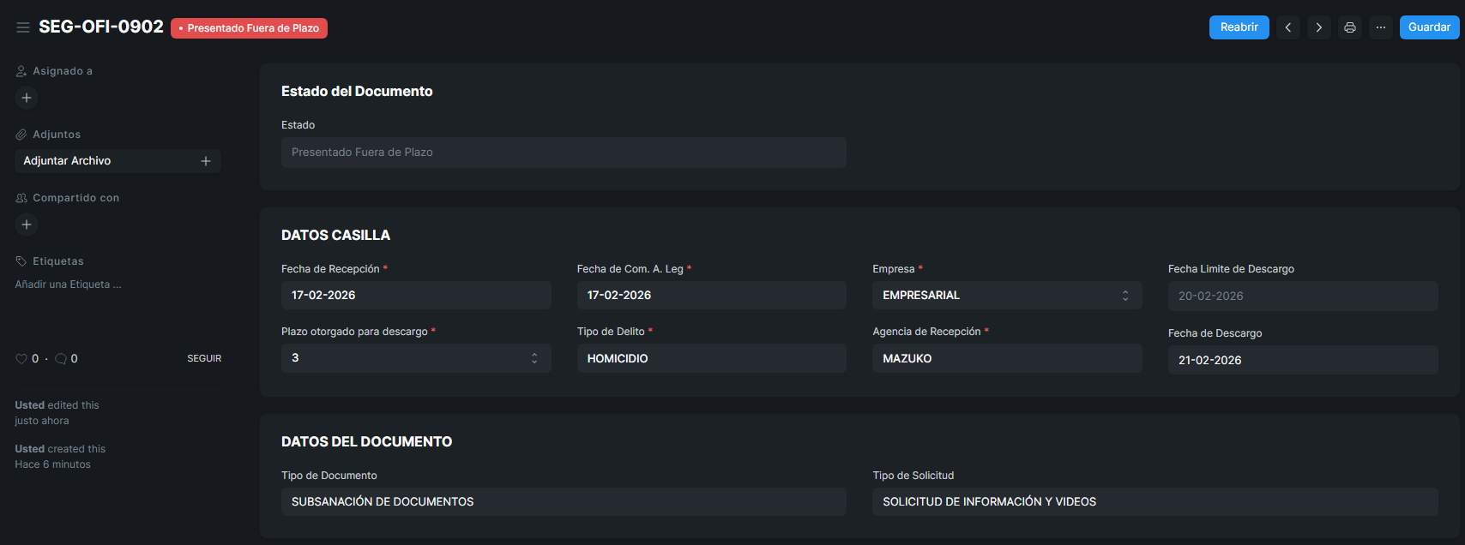Screen dimensions: 1465x545
Task: Edit the Fecha de Recepción date
Action: 415,296
